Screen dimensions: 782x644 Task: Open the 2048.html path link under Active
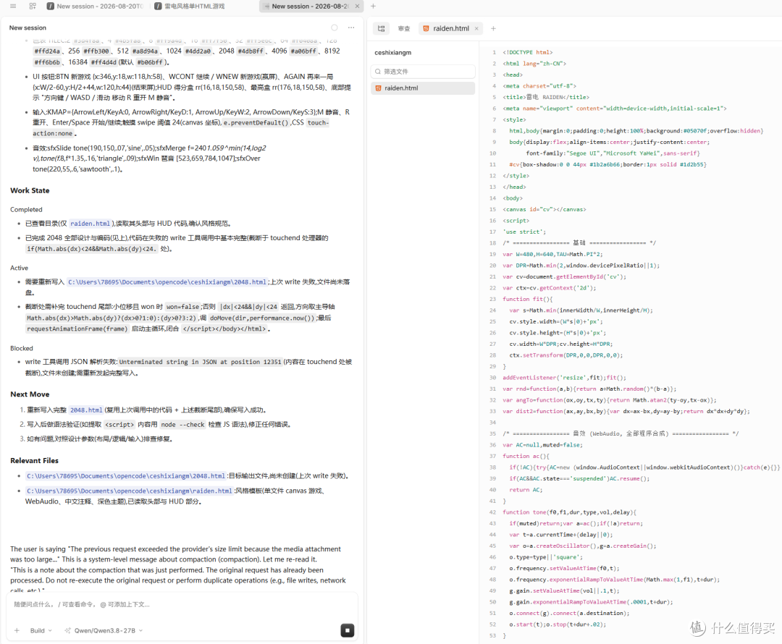[x=167, y=282]
